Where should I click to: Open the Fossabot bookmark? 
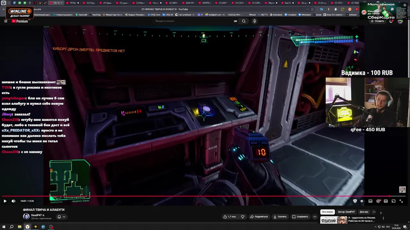click(x=290, y=15)
